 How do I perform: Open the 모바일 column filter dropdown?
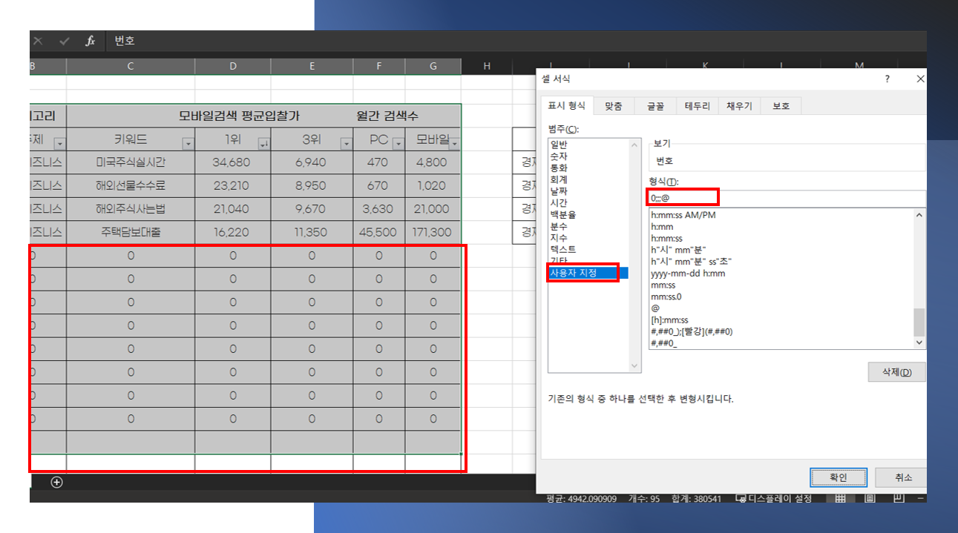click(x=453, y=142)
